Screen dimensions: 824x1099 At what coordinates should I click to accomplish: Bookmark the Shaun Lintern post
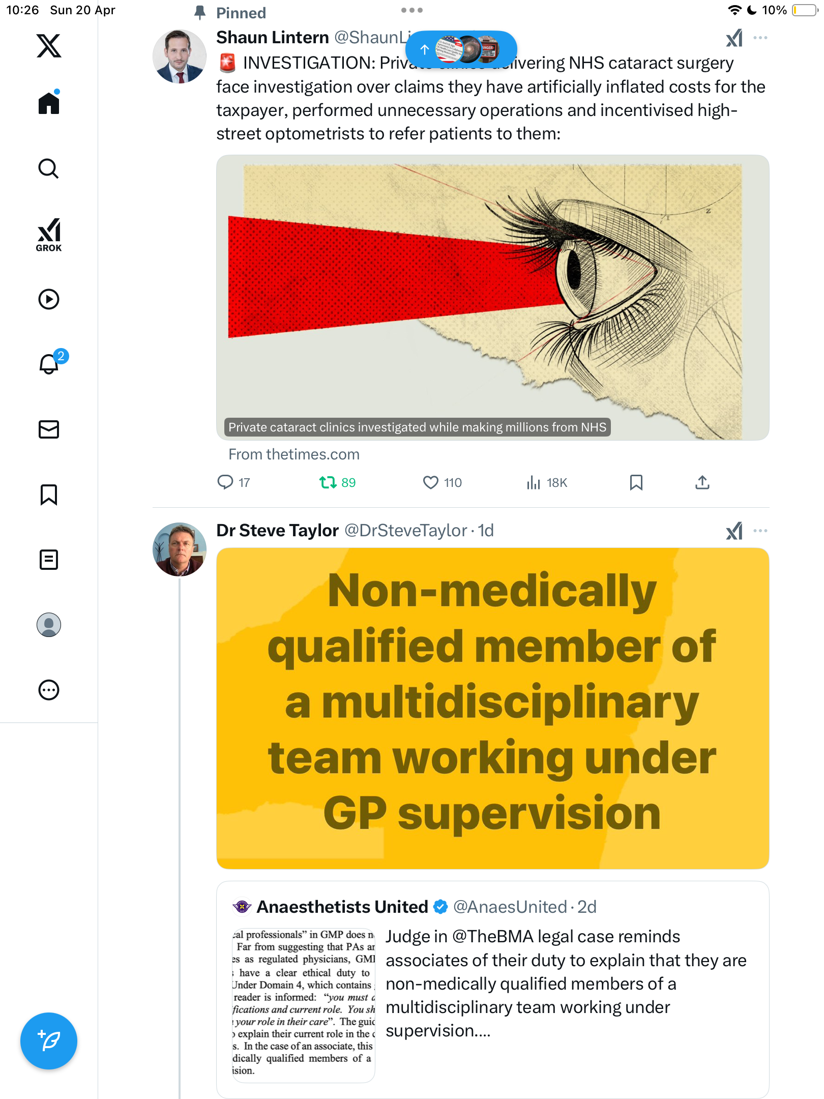click(636, 482)
